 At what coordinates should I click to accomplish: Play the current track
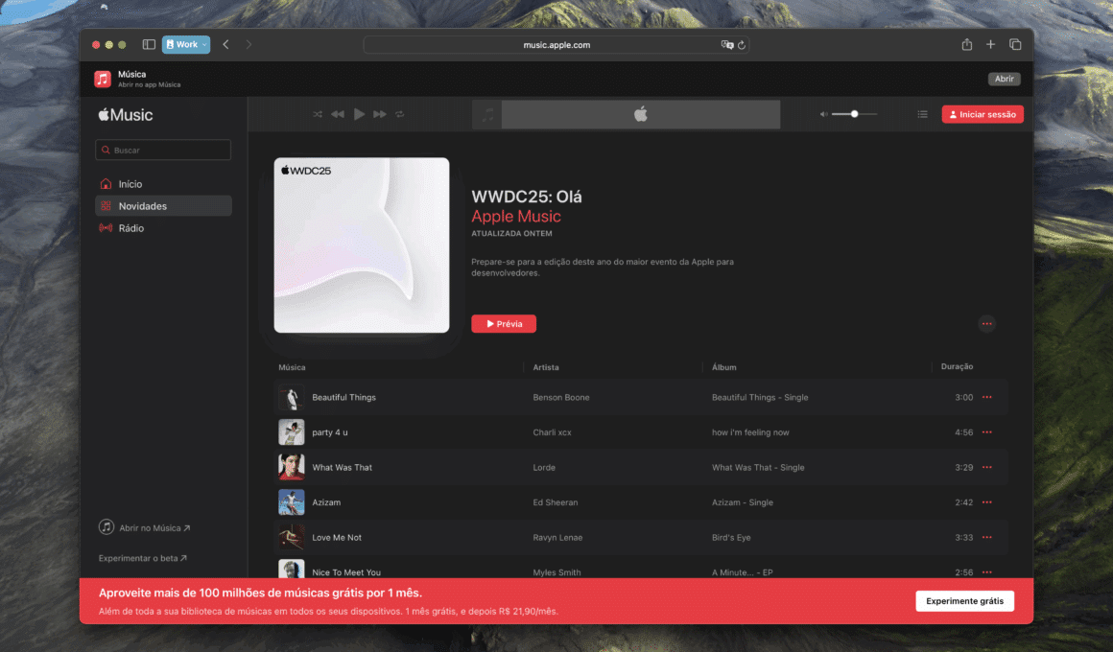tap(359, 114)
